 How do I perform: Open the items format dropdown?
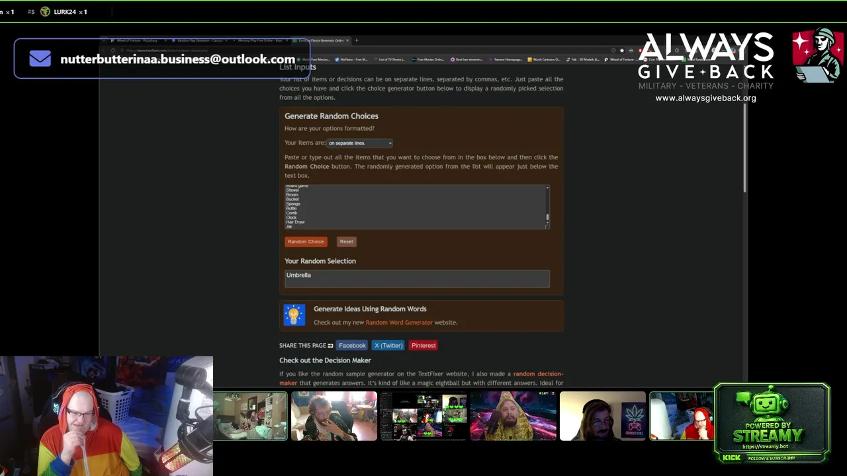[x=360, y=143]
